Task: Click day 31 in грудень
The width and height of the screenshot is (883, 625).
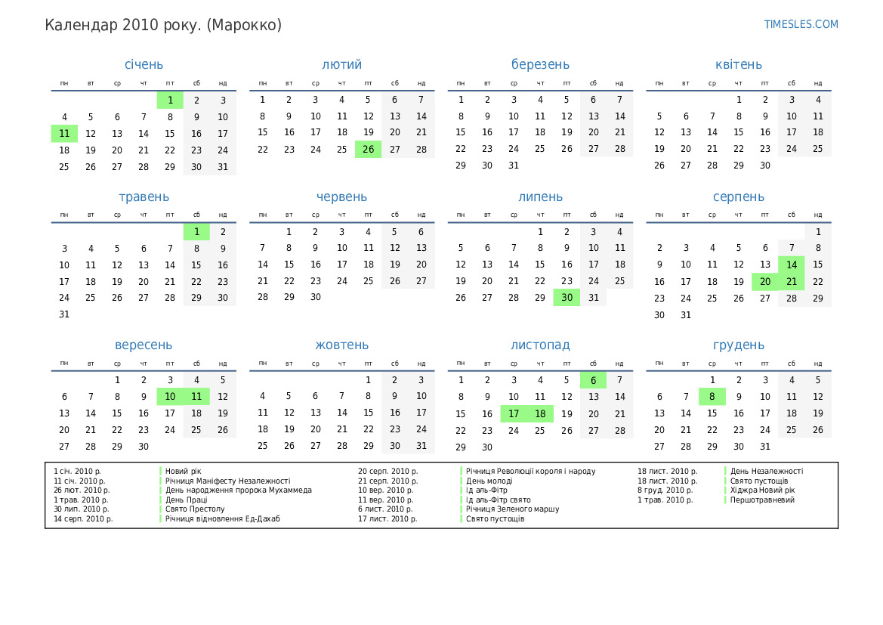Action: click(x=764, y=447)
